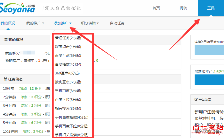Viewport: 224px width, 138px height.
Task: Choose 搜狗互点(6分起) task type
Action: [x=68, y=82]
